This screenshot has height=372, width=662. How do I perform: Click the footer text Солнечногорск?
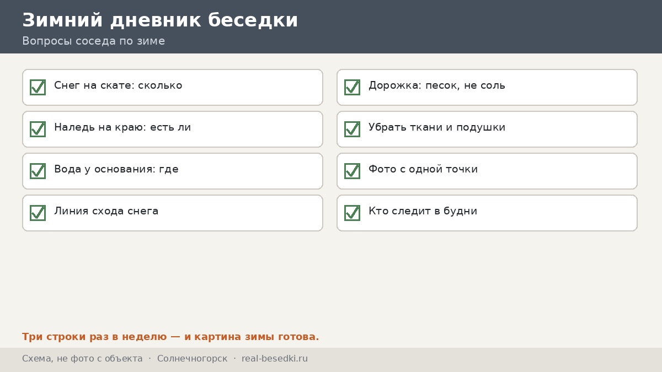pyautogui.click(x=192, y=359)
